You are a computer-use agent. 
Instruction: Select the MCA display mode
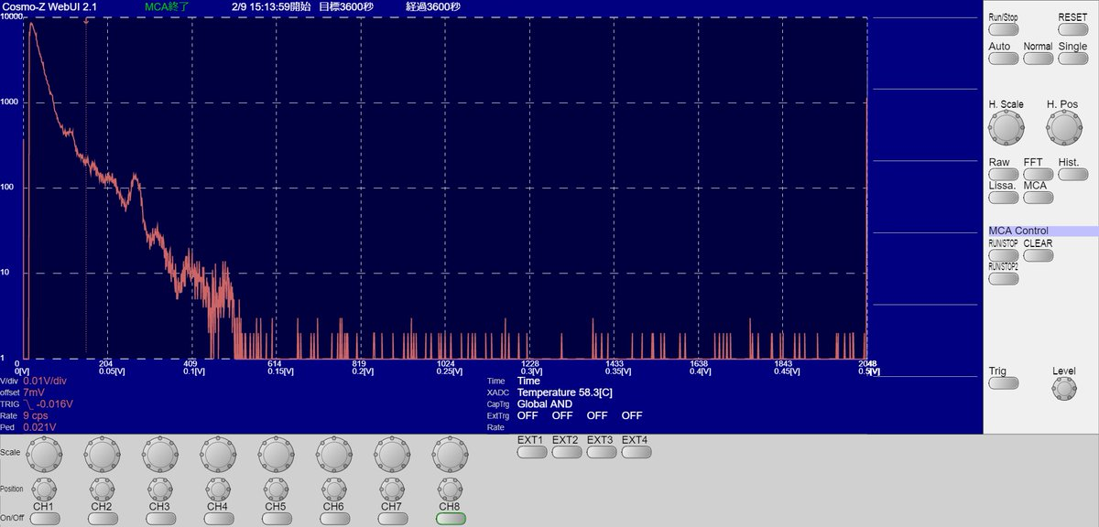click(1038, 198)
